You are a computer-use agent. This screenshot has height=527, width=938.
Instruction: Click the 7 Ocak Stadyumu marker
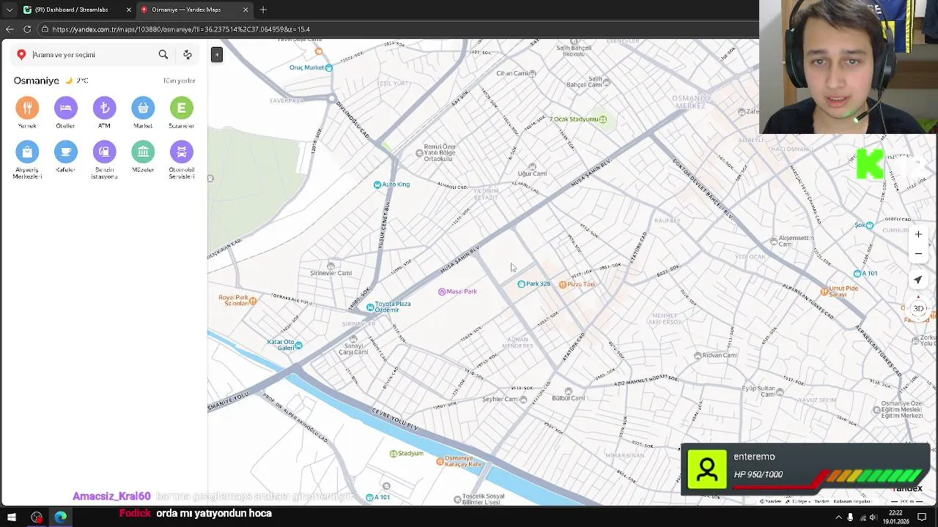tap(602, 119)
